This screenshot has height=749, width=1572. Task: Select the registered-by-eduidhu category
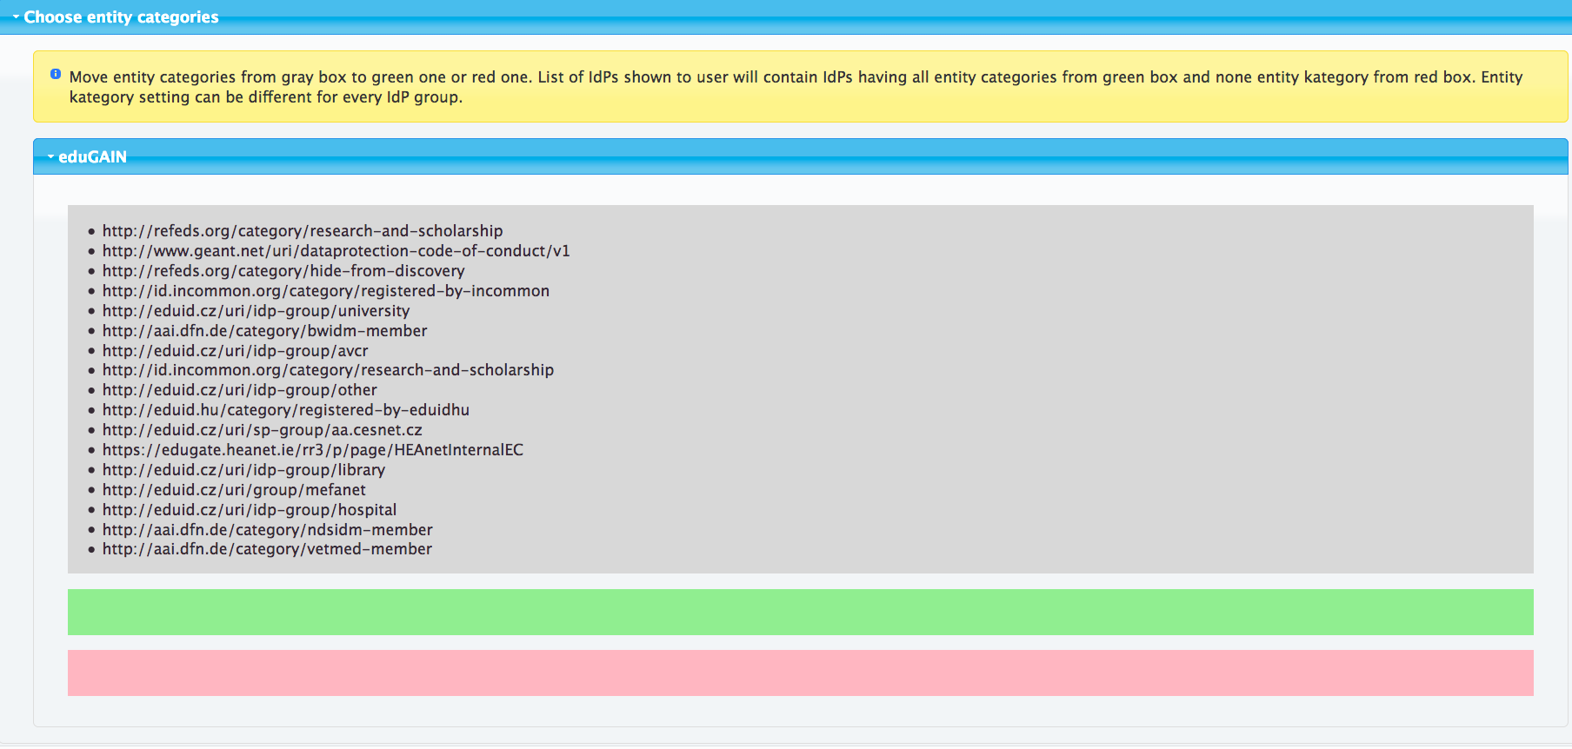[285, 410]
